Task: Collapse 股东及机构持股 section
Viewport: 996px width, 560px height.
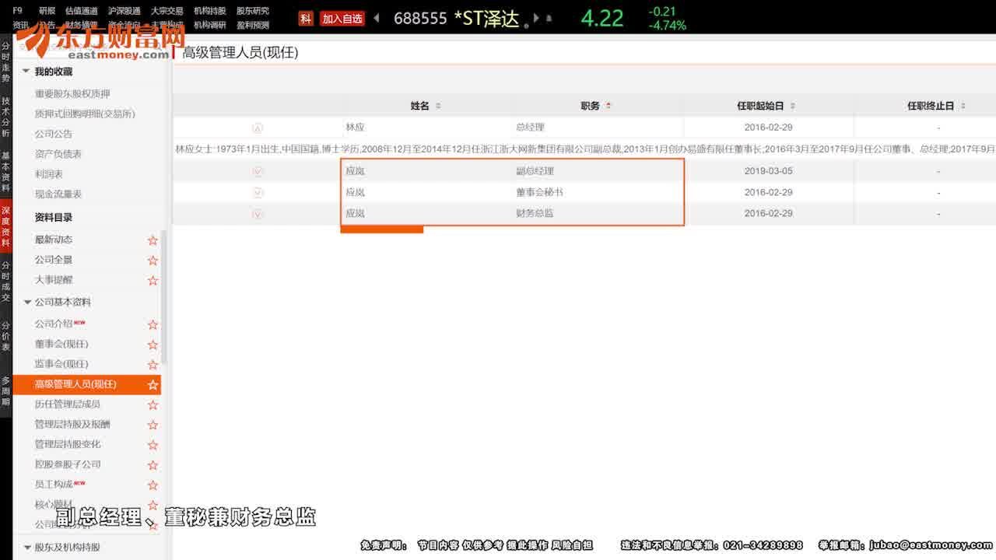Action: [27, 548]
